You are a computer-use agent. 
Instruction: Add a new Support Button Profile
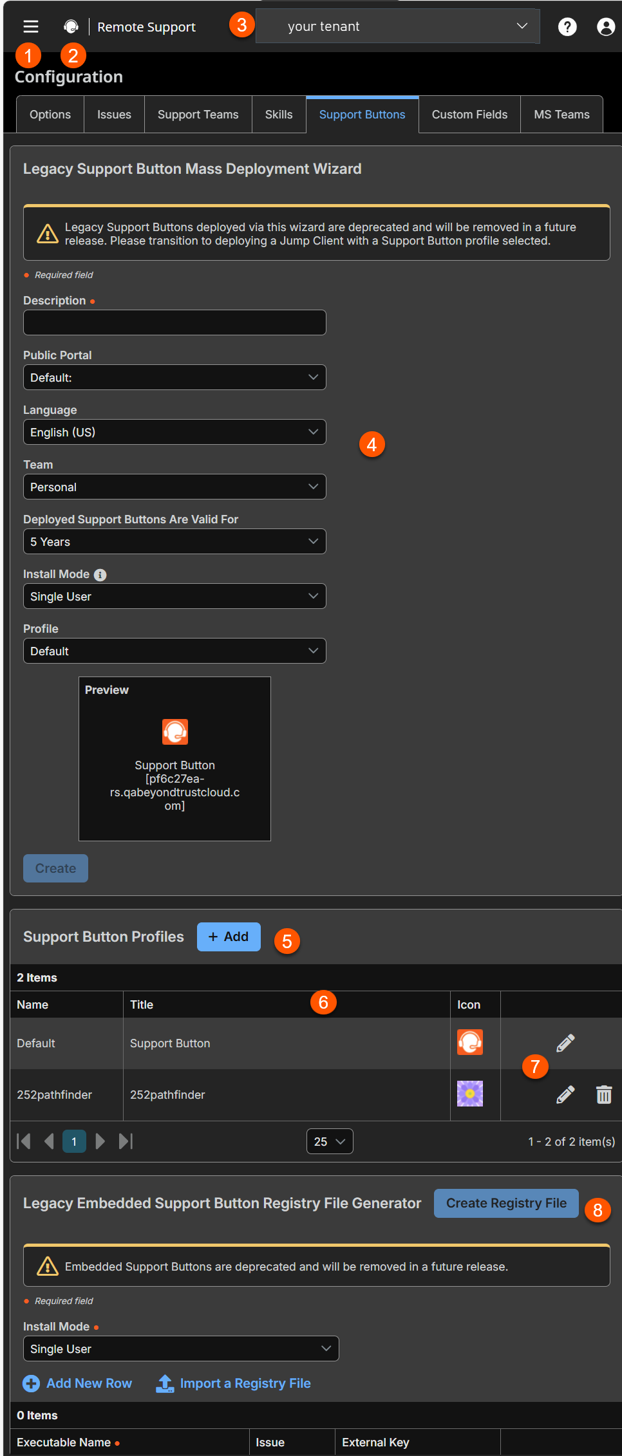[x=229, y=937]
